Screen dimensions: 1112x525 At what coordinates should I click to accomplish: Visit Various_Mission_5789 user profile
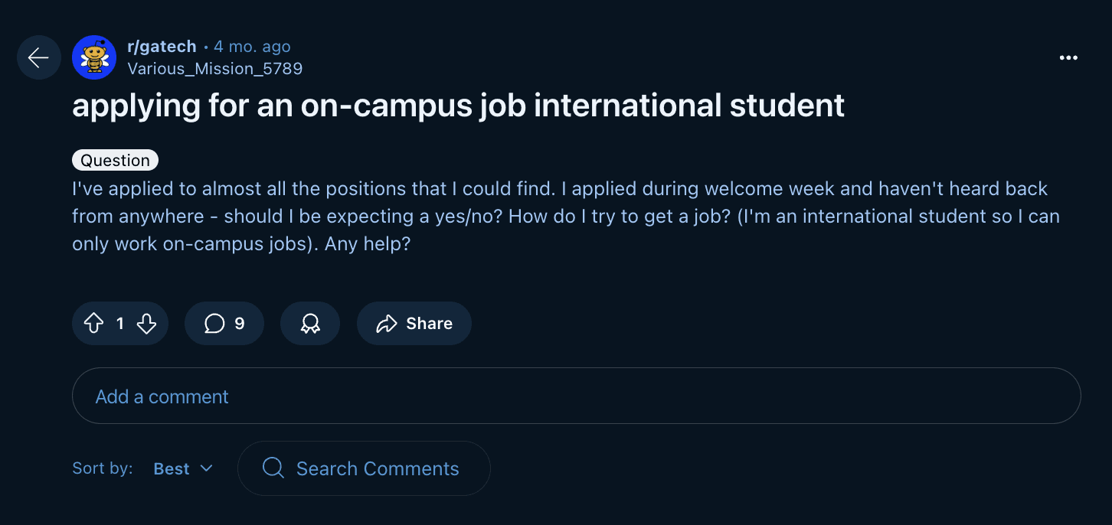pos(214,69)
